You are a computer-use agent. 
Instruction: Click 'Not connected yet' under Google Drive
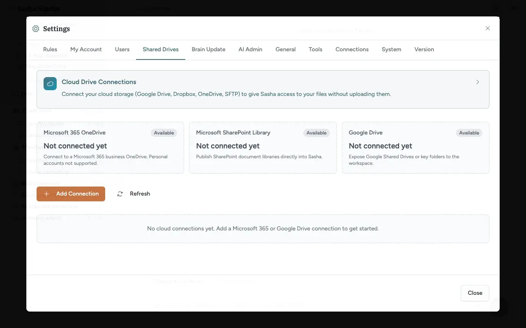point(381,146)
